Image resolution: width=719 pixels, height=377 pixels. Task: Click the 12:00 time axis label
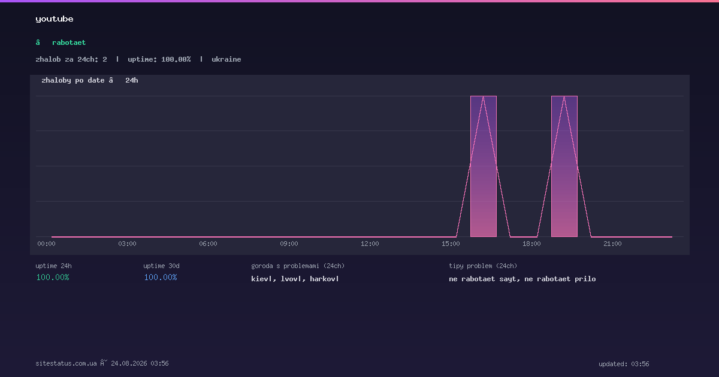[370, 244]
